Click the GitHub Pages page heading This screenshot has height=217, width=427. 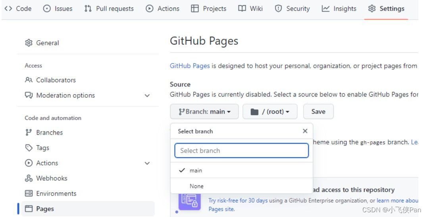[x=204, y=41]
